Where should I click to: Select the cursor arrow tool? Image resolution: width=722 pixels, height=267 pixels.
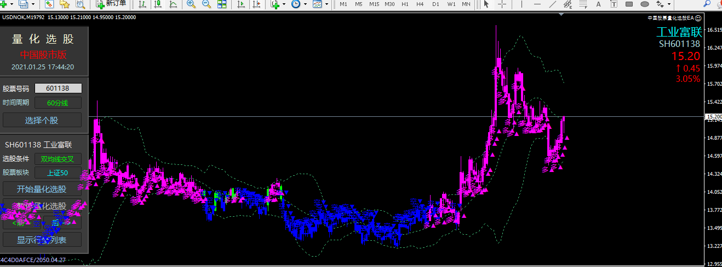[x=486, y=4]
